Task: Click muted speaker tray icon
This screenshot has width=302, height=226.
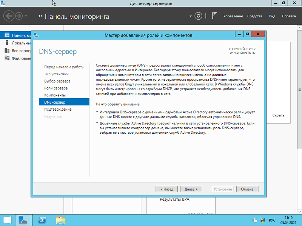Action: click(255, 220)
